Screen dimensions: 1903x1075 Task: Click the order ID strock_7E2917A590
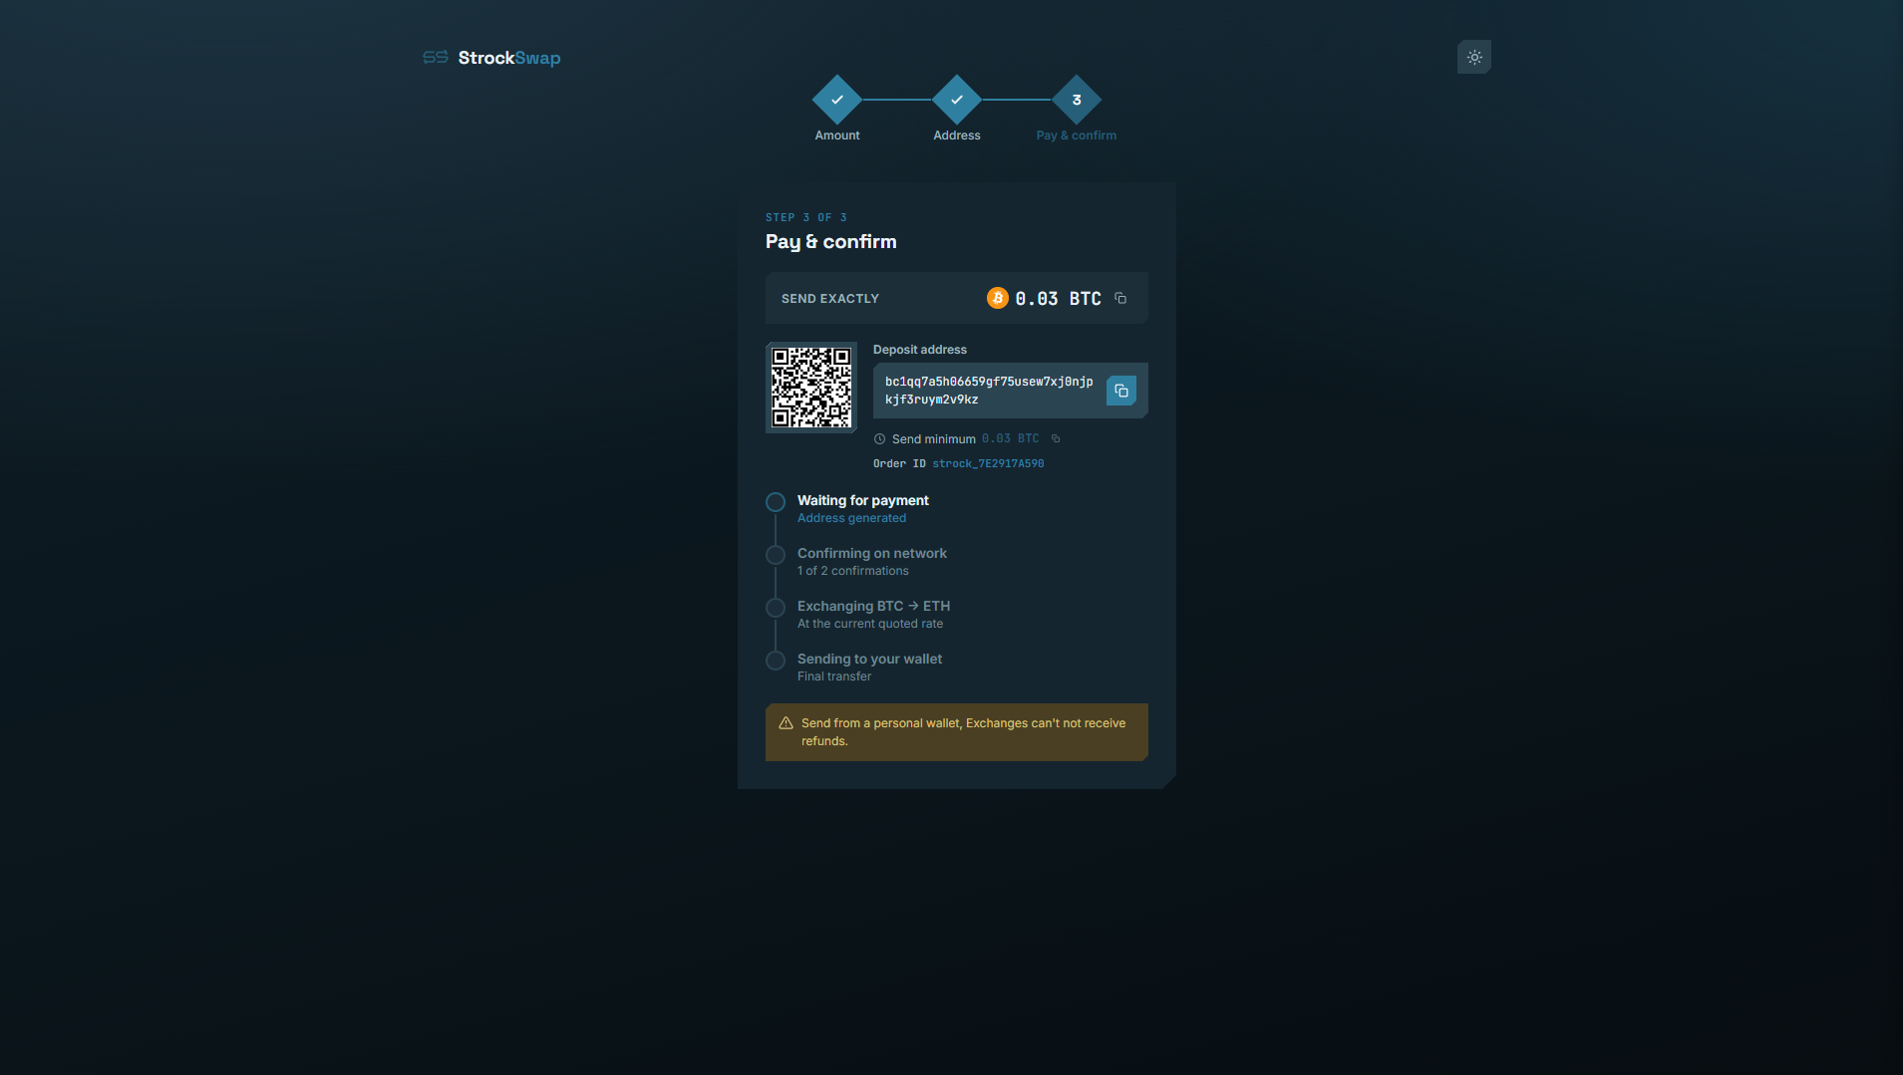click(x=988, y=463)
